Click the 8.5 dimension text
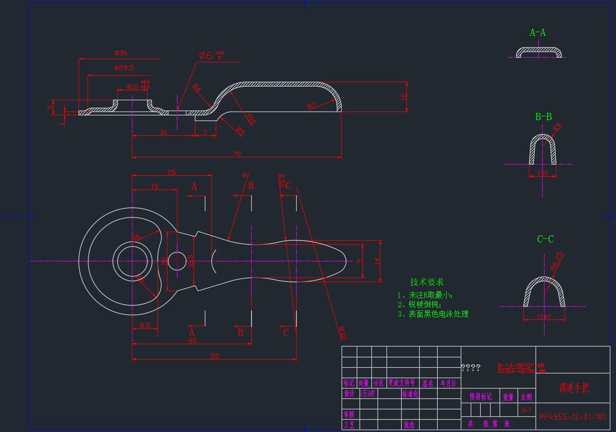Viewport: 616px width, 432px height. tap(145, 326)
